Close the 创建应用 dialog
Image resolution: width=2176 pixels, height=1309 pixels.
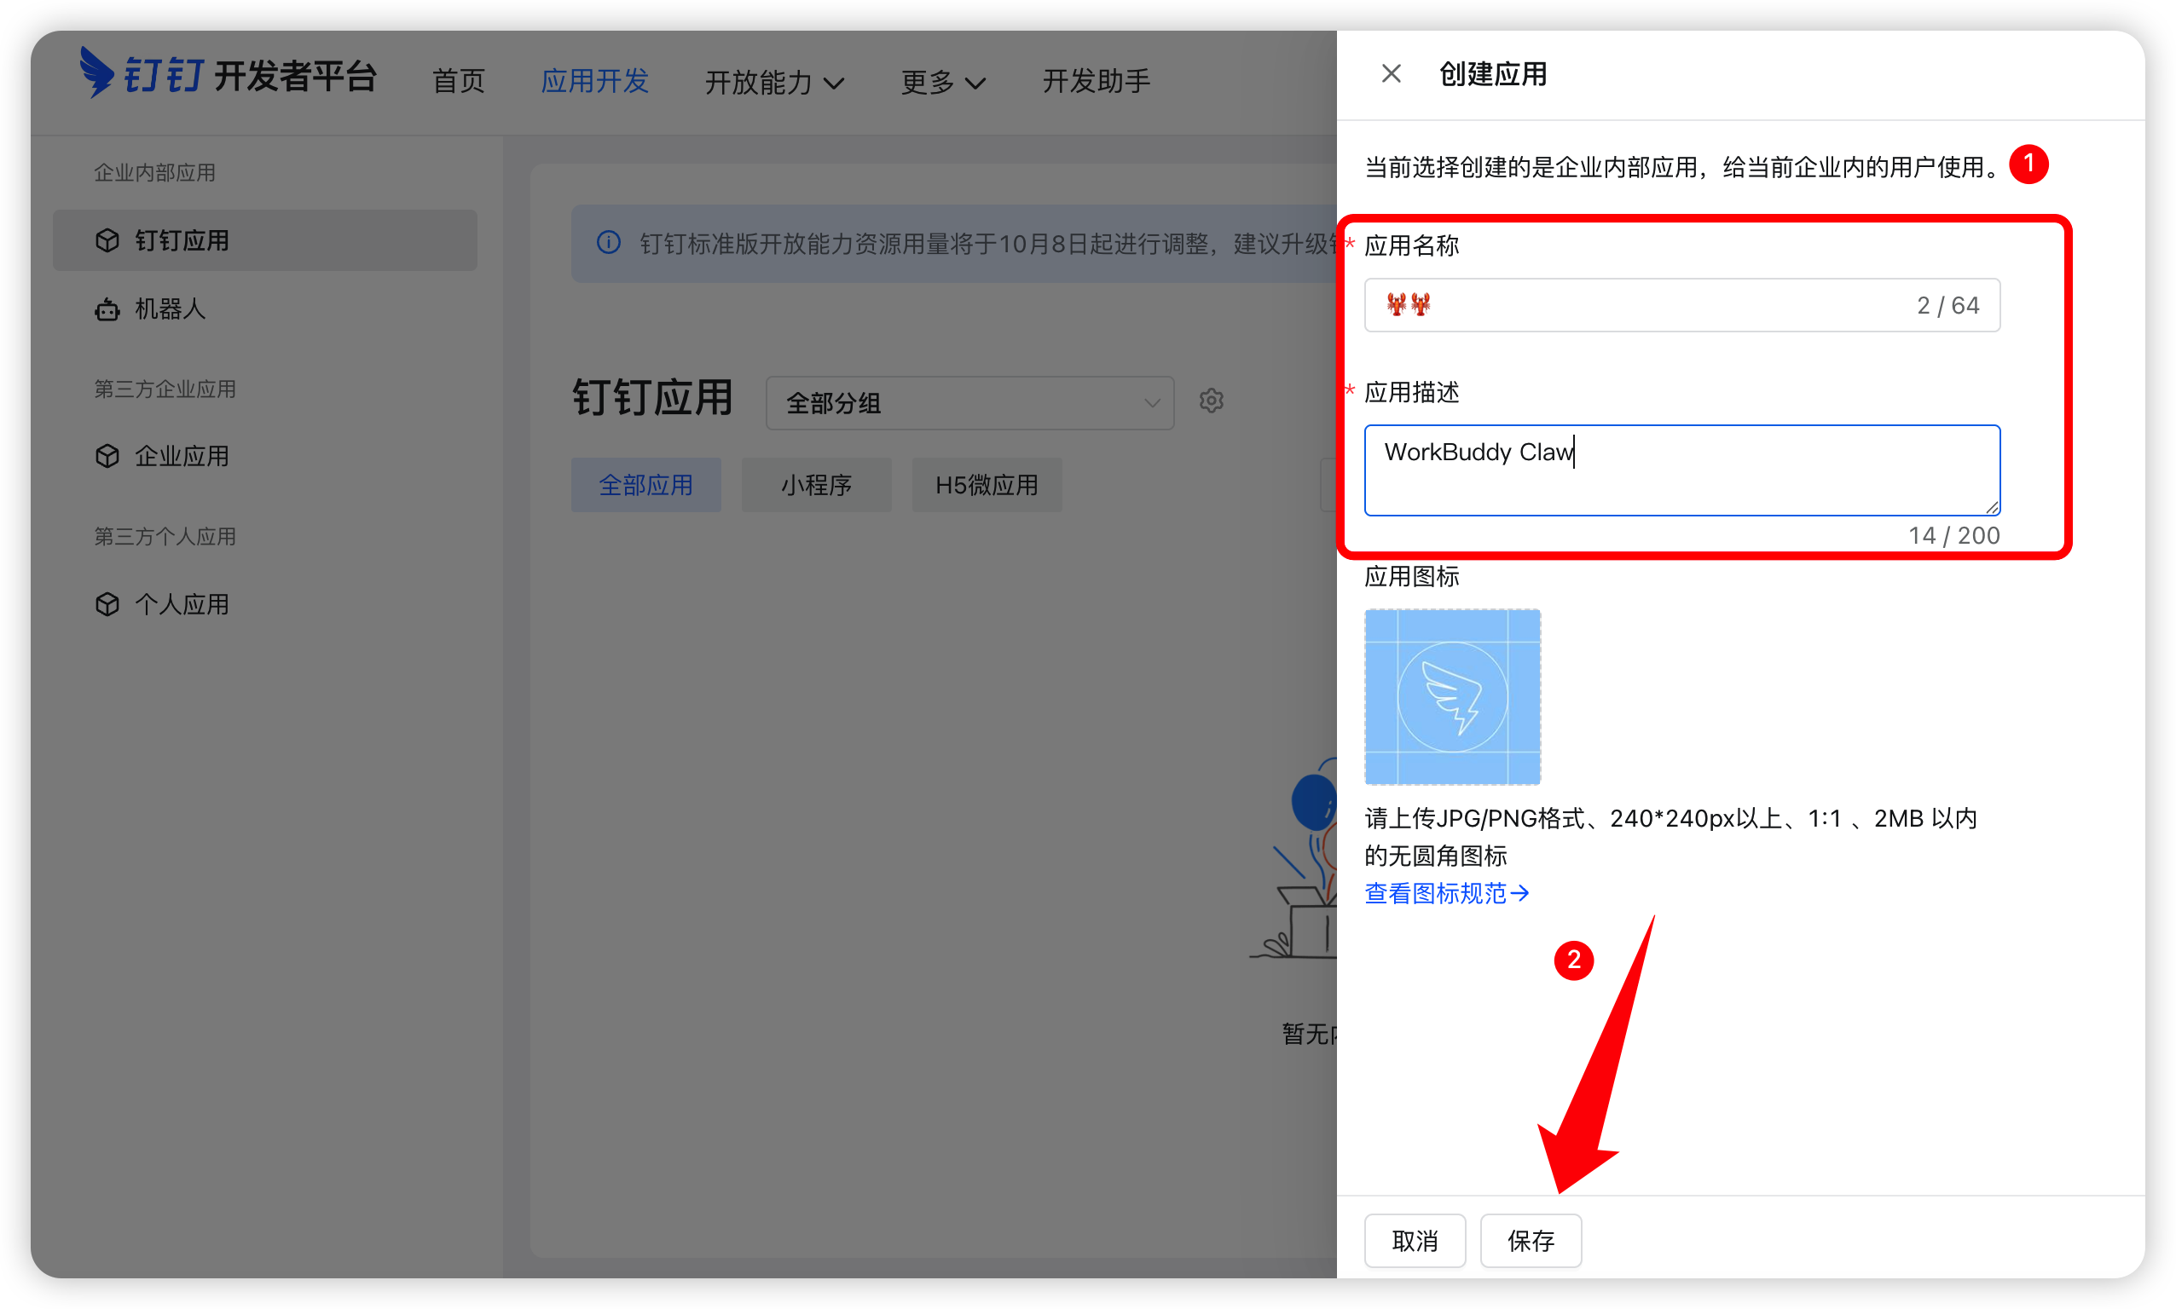pyautogui.click(x=1390, y=73)
